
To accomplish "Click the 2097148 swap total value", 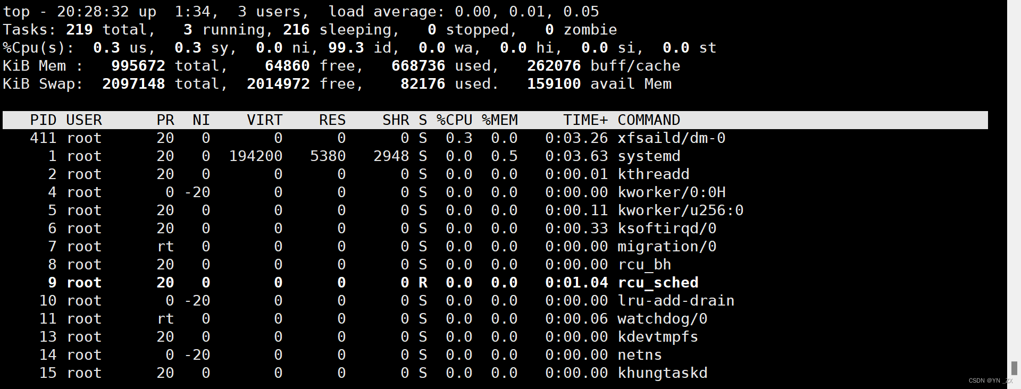I will pos(133,84).
